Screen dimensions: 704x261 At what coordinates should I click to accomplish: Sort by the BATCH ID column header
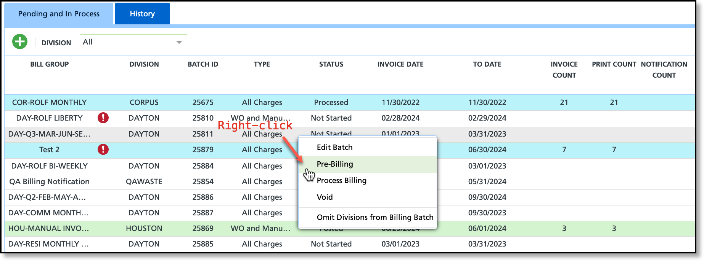point(203,64)
